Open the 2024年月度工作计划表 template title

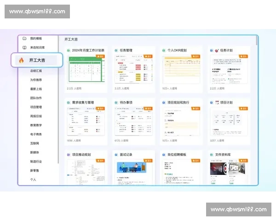coord(88,50)
